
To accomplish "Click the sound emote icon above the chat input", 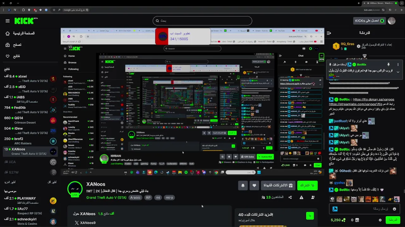I will pos(332,199).
